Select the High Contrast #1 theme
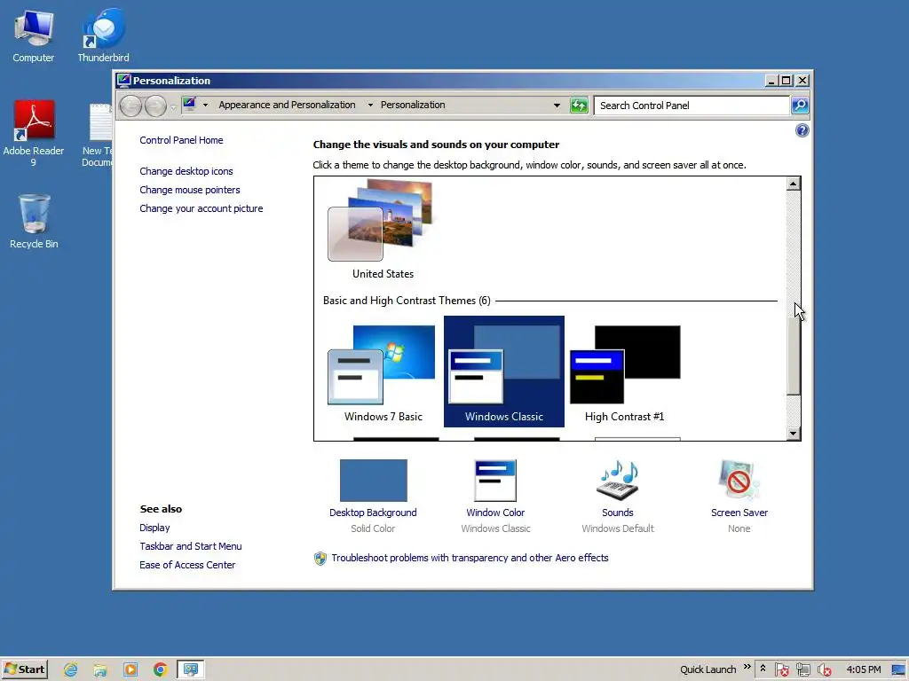The height and width of the screenshot is (681, 909). click(x=624, y=372)
